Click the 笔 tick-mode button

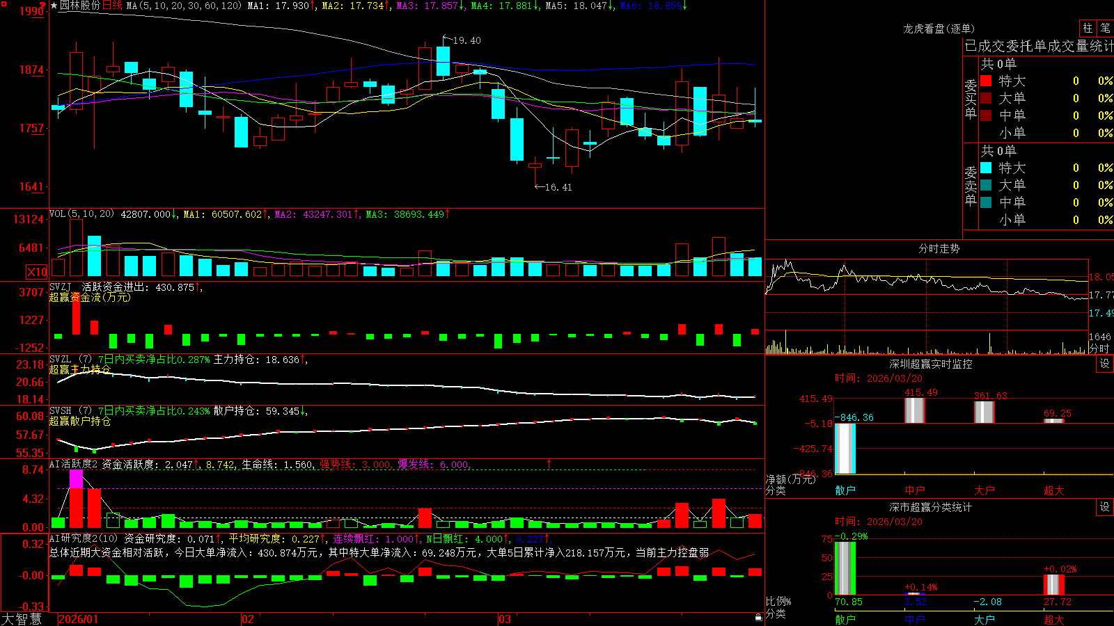point(1105,29)
